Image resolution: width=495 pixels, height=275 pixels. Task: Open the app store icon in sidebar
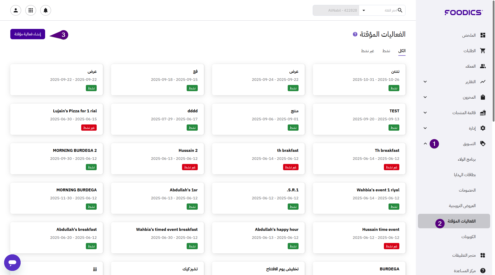coord(483,255)
